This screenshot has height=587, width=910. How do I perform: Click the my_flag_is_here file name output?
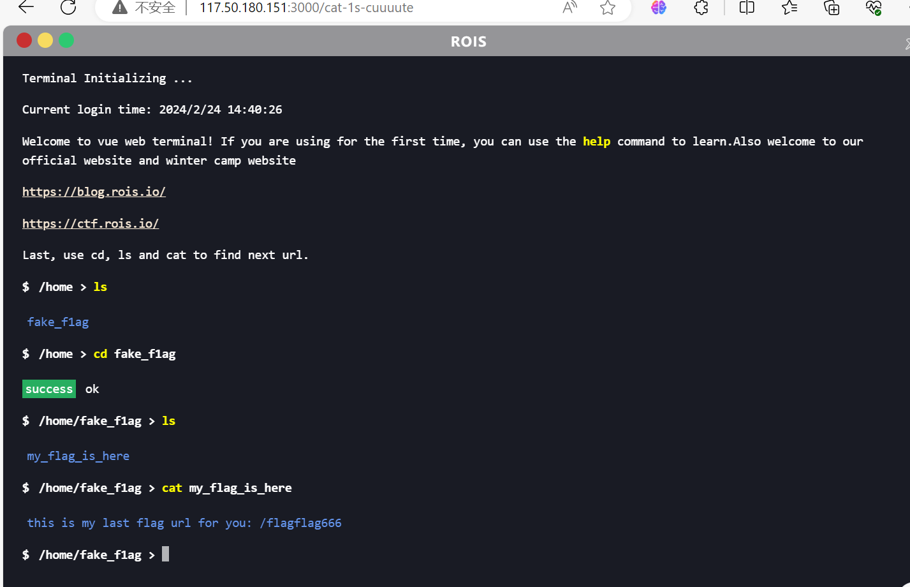click(x=78, y=456)
